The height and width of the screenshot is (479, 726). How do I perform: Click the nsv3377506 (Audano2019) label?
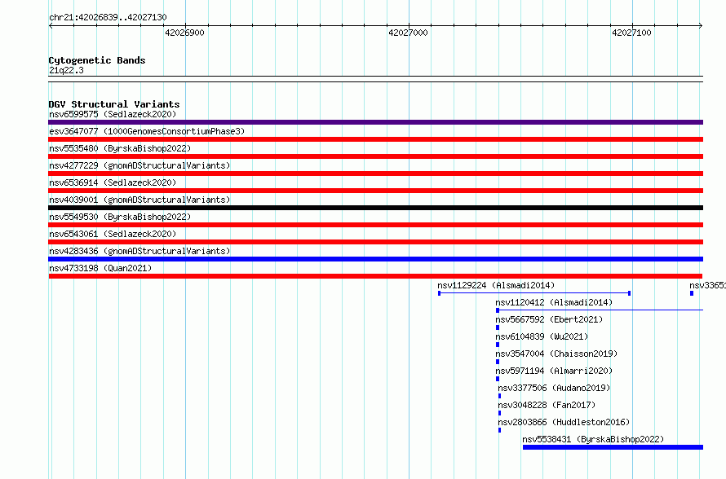point(554,388)
